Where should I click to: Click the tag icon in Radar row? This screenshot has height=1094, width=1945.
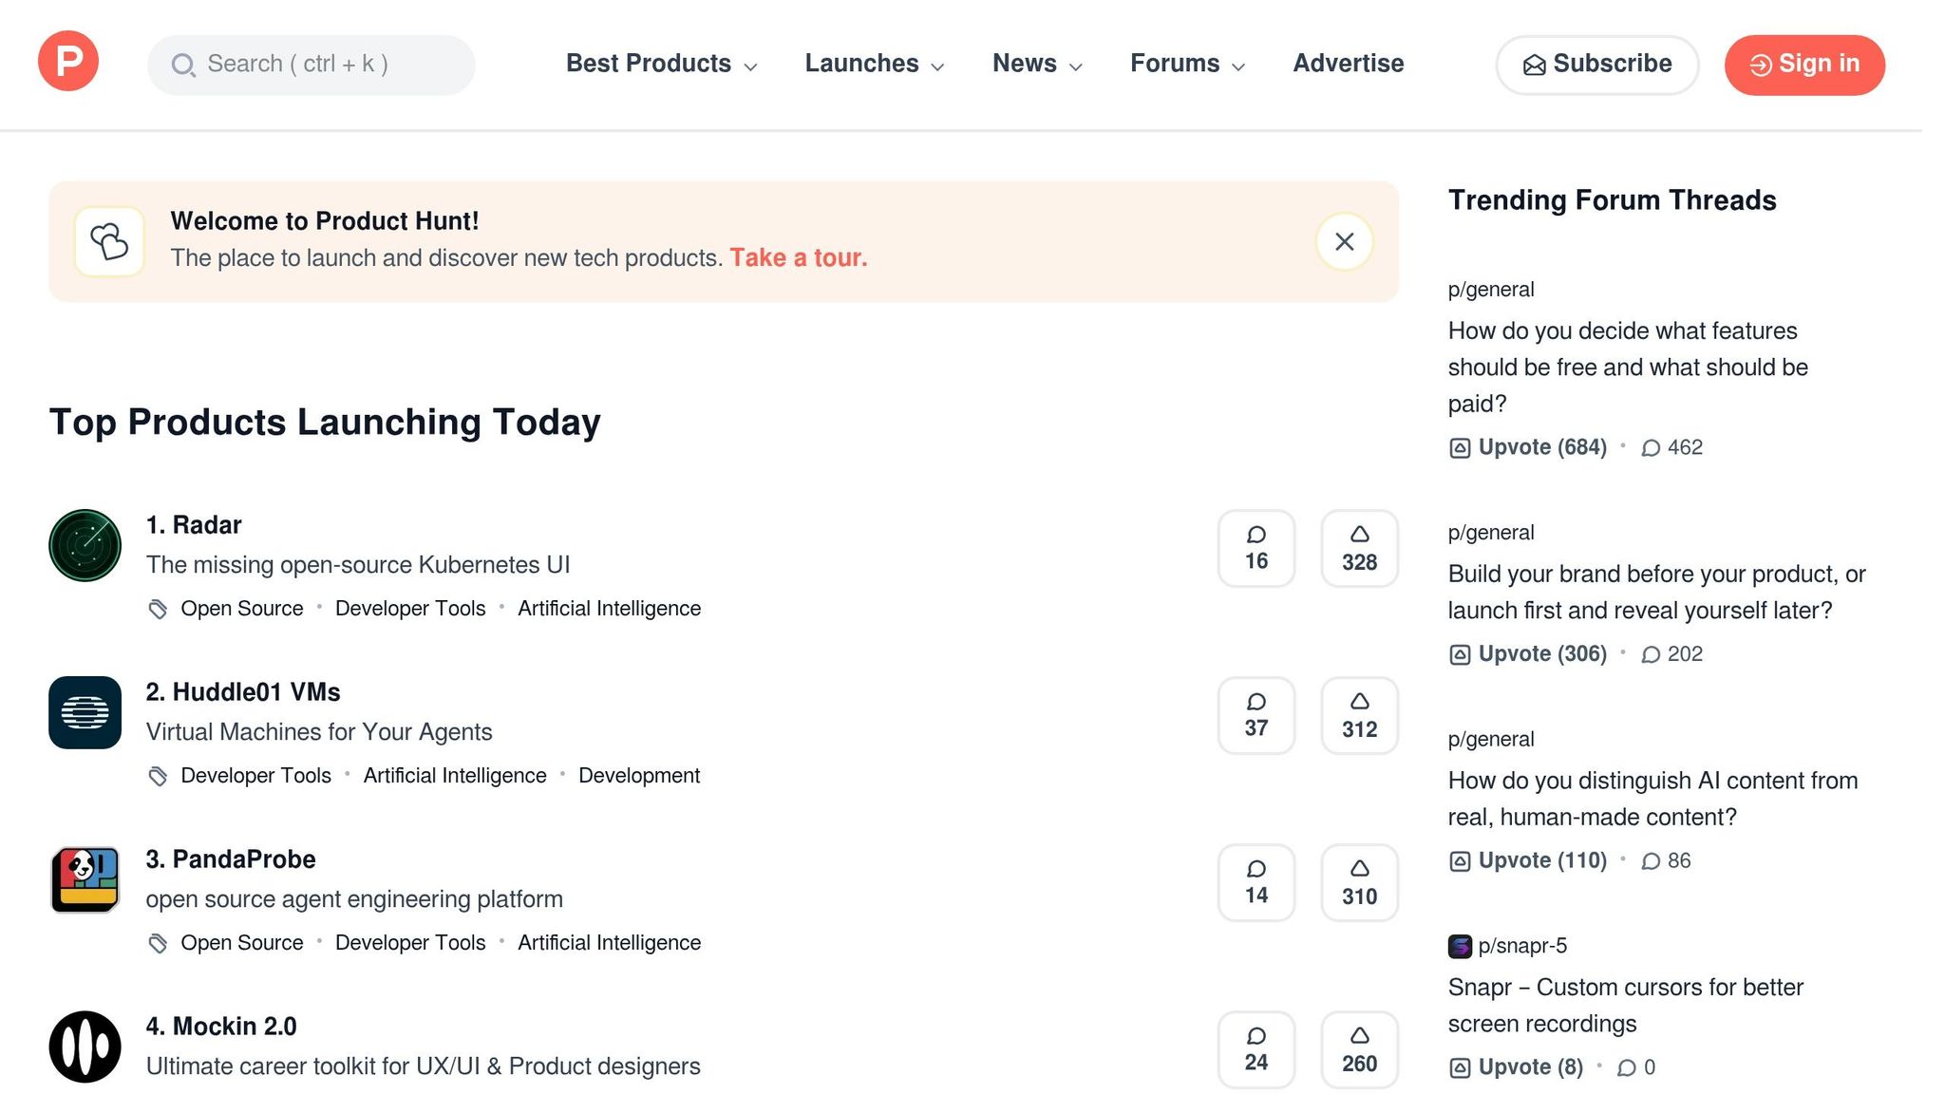158,609
